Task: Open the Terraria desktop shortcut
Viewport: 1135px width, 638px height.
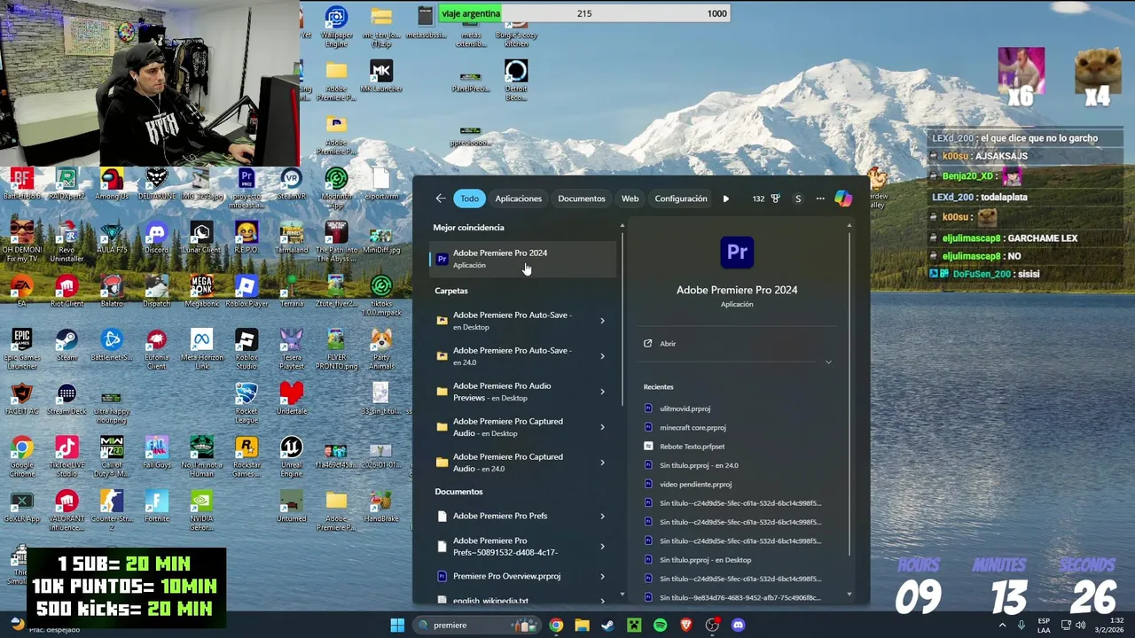Action: tap(292, 292)
